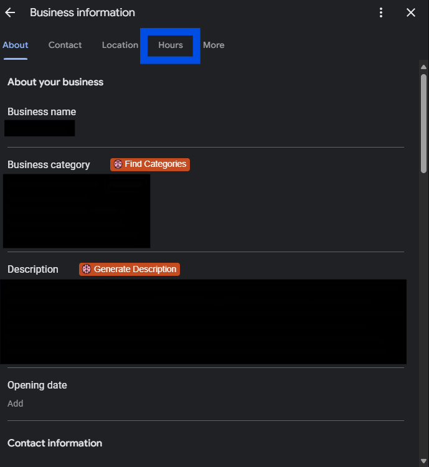The height and width of the screenshot is (467, 429).
Task: Open the three-dot more options menu
Action: 381,12
